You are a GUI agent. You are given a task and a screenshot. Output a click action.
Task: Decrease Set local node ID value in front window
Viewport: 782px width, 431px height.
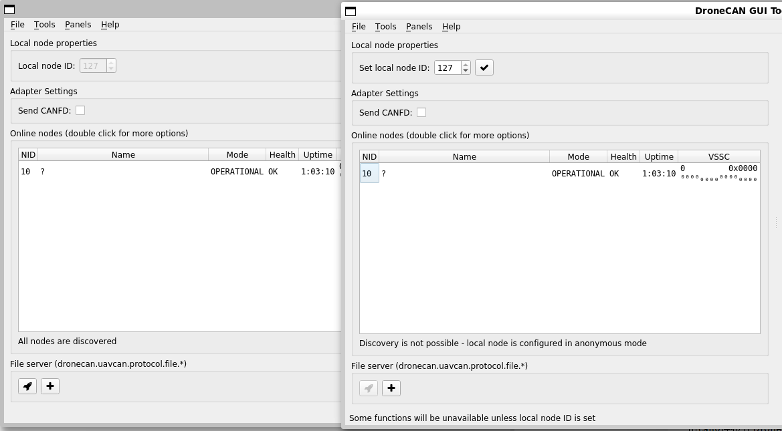466,71
